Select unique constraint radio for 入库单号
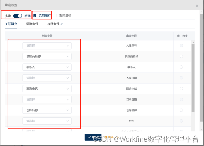 tap(181, 45)
